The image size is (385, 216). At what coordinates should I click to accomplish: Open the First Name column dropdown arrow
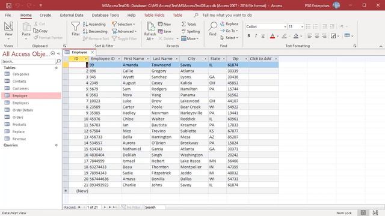tap(147, 59)
